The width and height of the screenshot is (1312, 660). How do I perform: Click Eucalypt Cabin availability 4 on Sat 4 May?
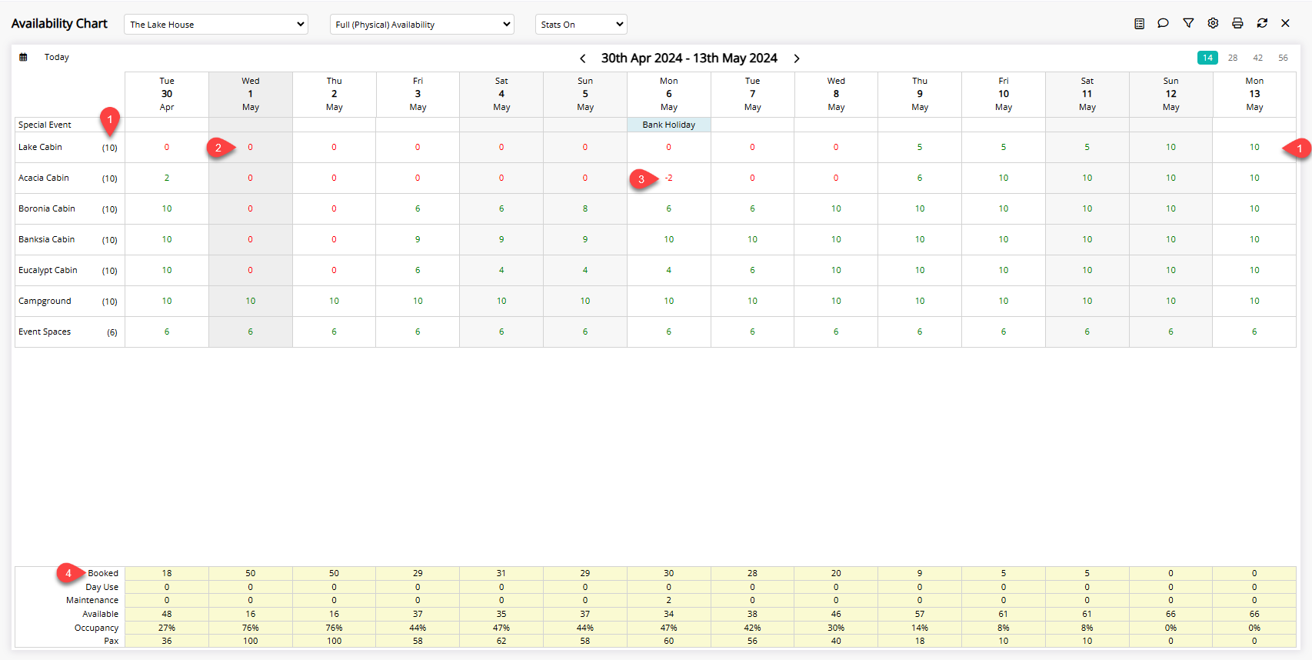tap(501, 270)
